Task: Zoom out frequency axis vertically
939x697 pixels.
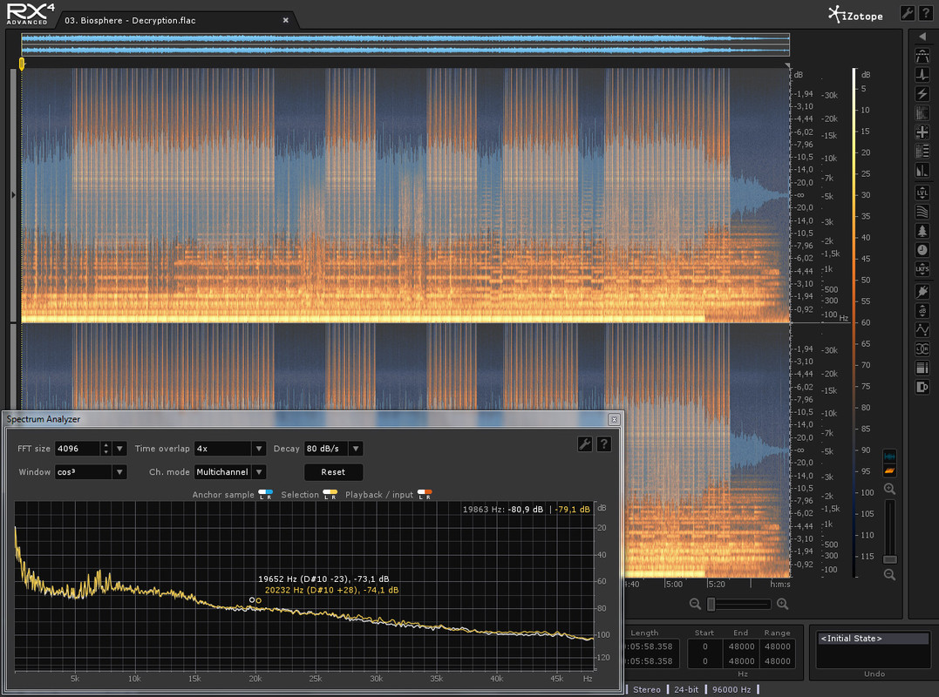Action: coord(890,574)
